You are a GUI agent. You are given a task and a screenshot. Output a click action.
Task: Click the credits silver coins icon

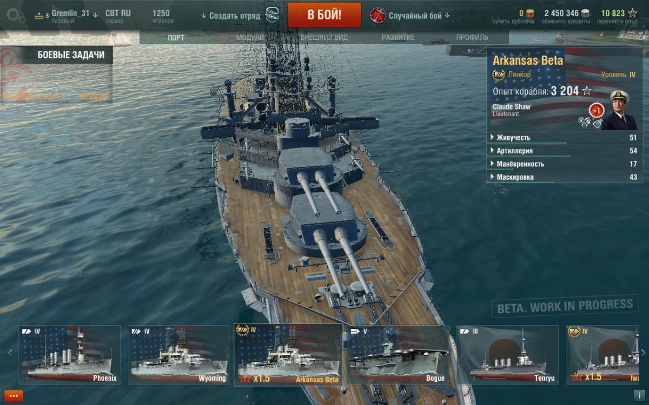(x=585, y=13)
